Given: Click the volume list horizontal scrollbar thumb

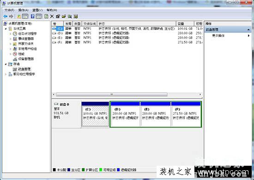Looking at the screenshot, I should click(x=112, y=94).
